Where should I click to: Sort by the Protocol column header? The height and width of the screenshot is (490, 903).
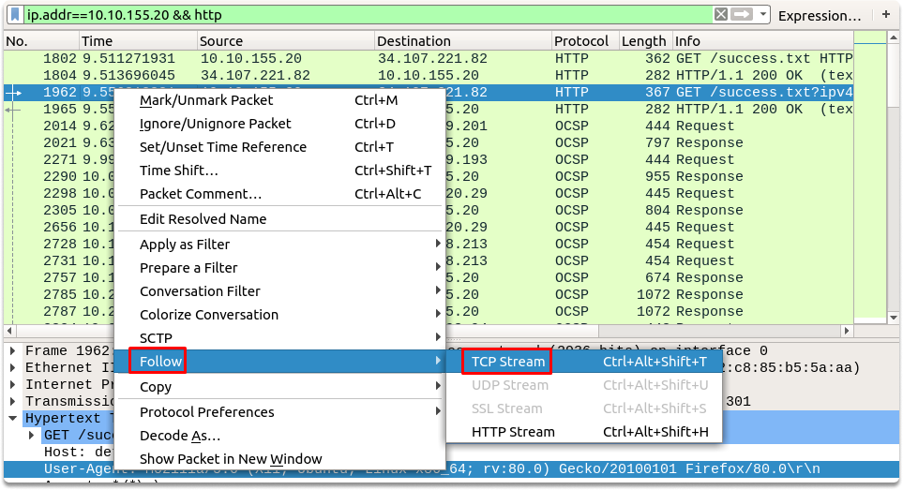[x=584, y=41]
